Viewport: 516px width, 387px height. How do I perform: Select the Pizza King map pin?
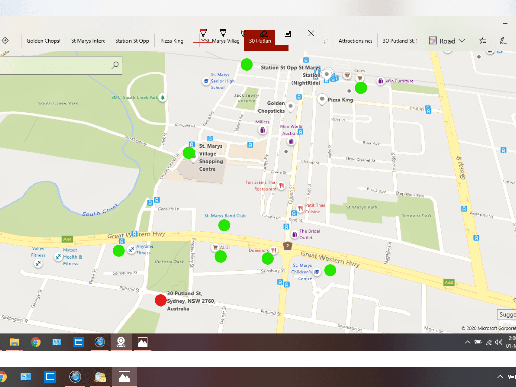pos(322,99)
